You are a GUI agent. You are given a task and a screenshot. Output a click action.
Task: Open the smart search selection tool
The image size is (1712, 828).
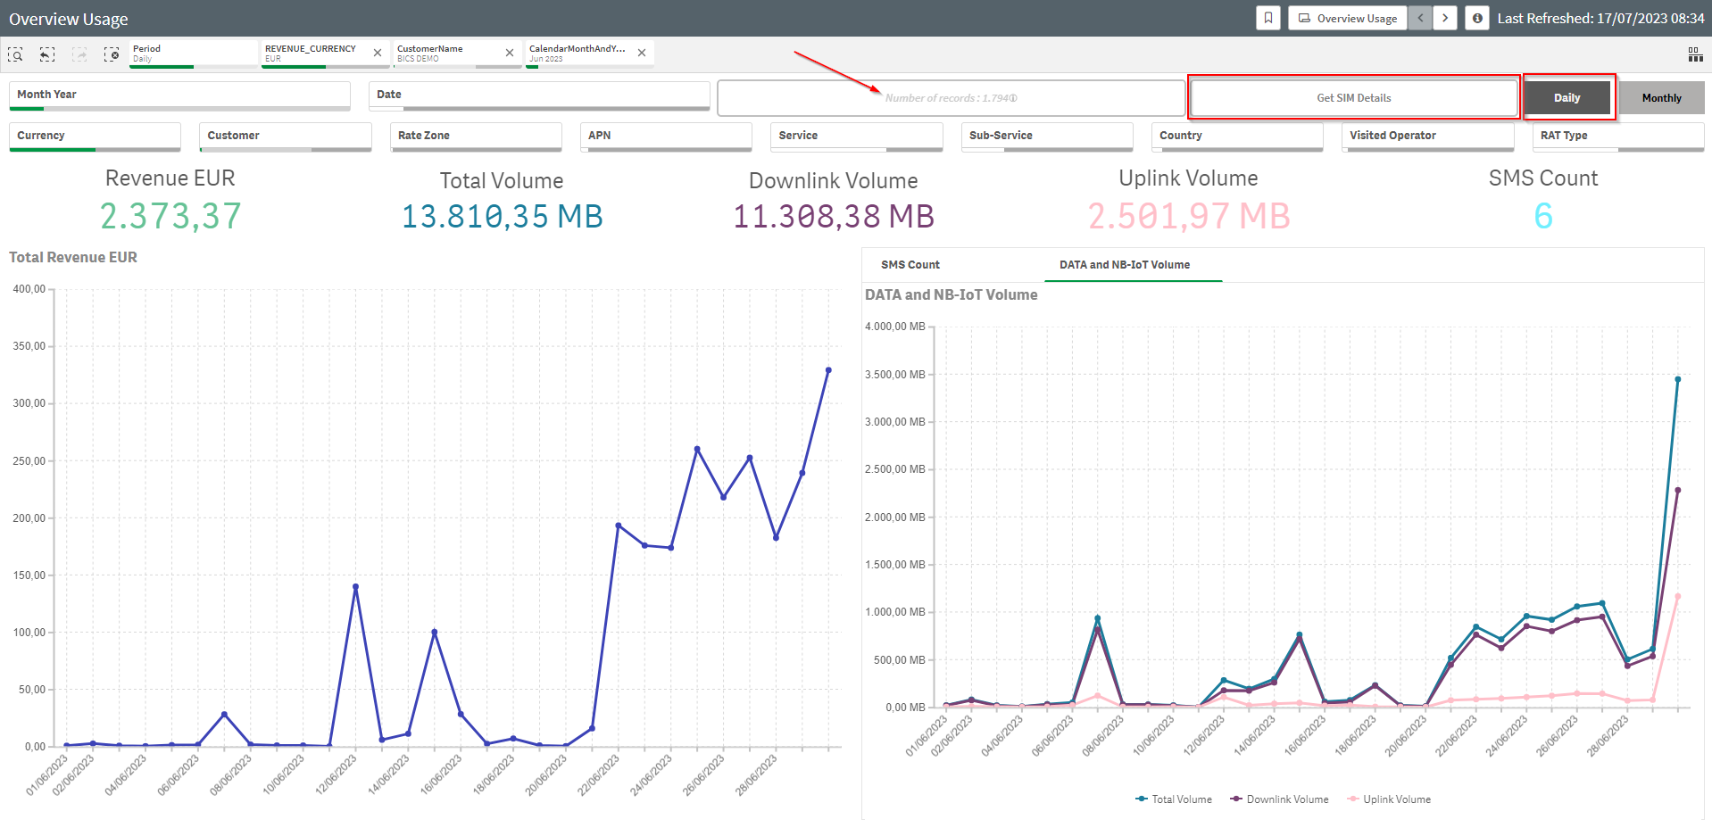15,54
